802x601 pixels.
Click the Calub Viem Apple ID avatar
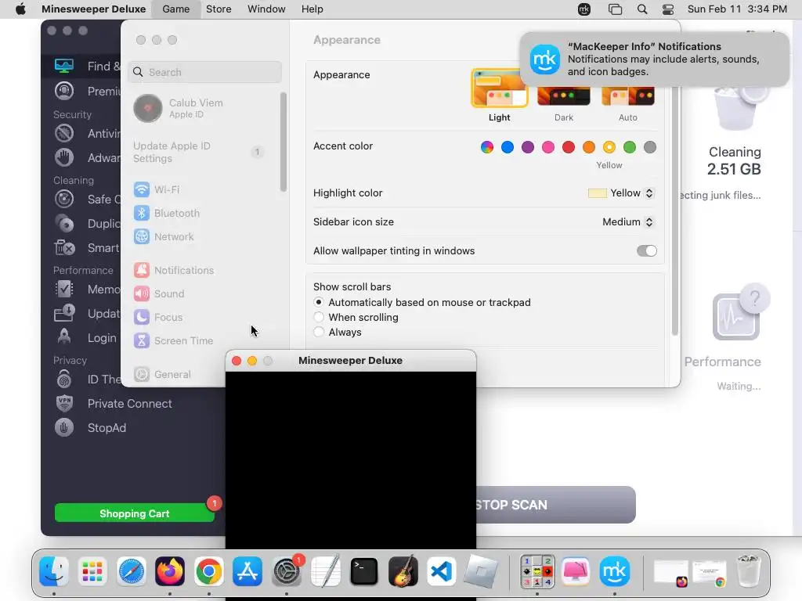pyautogui.click(x=148, y=108)
